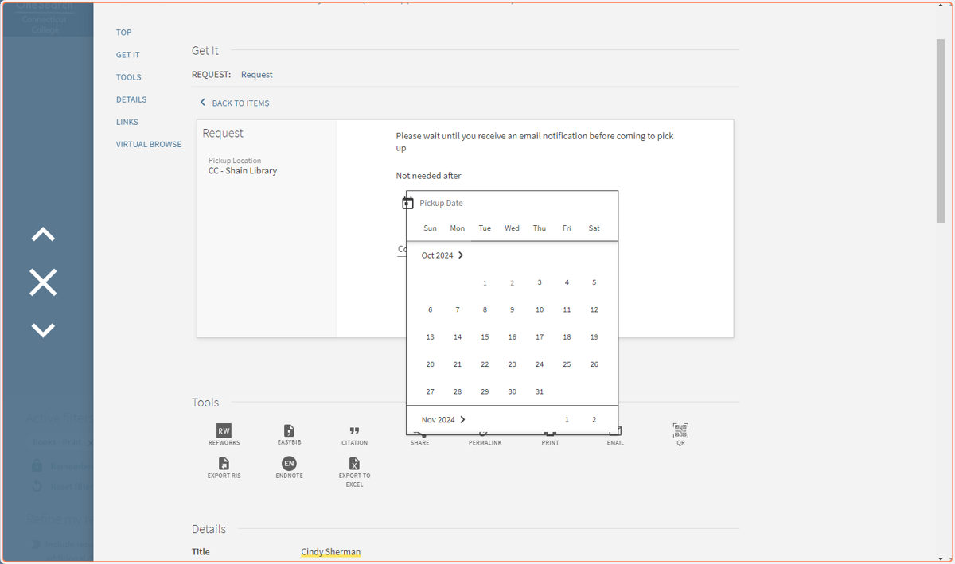Screen dimensions: 955x564
Task: Click 'CC - Shain Library' pickup location text
Action: tap(243, 171)
